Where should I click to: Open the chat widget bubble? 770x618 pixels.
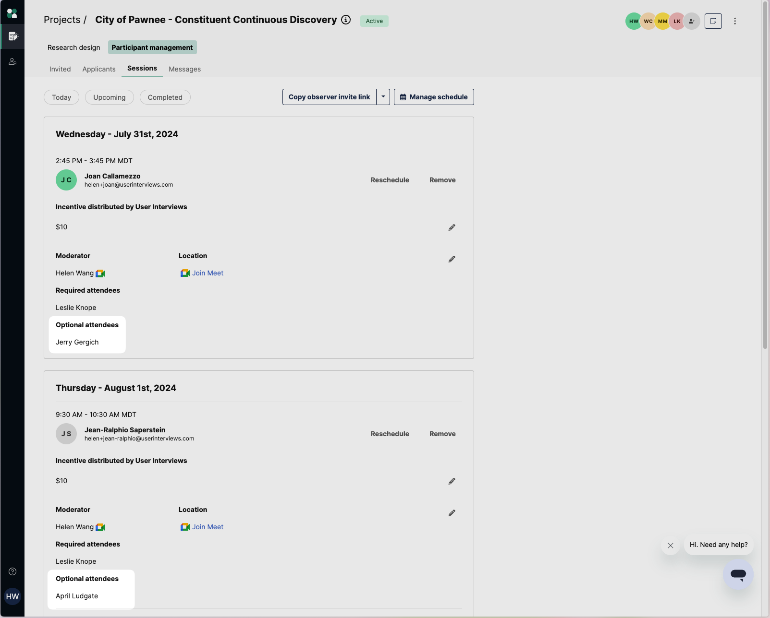[x=738, y=574]
